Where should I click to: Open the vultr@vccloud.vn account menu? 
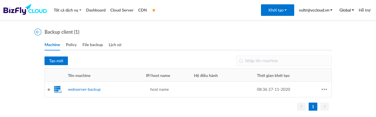316,10
